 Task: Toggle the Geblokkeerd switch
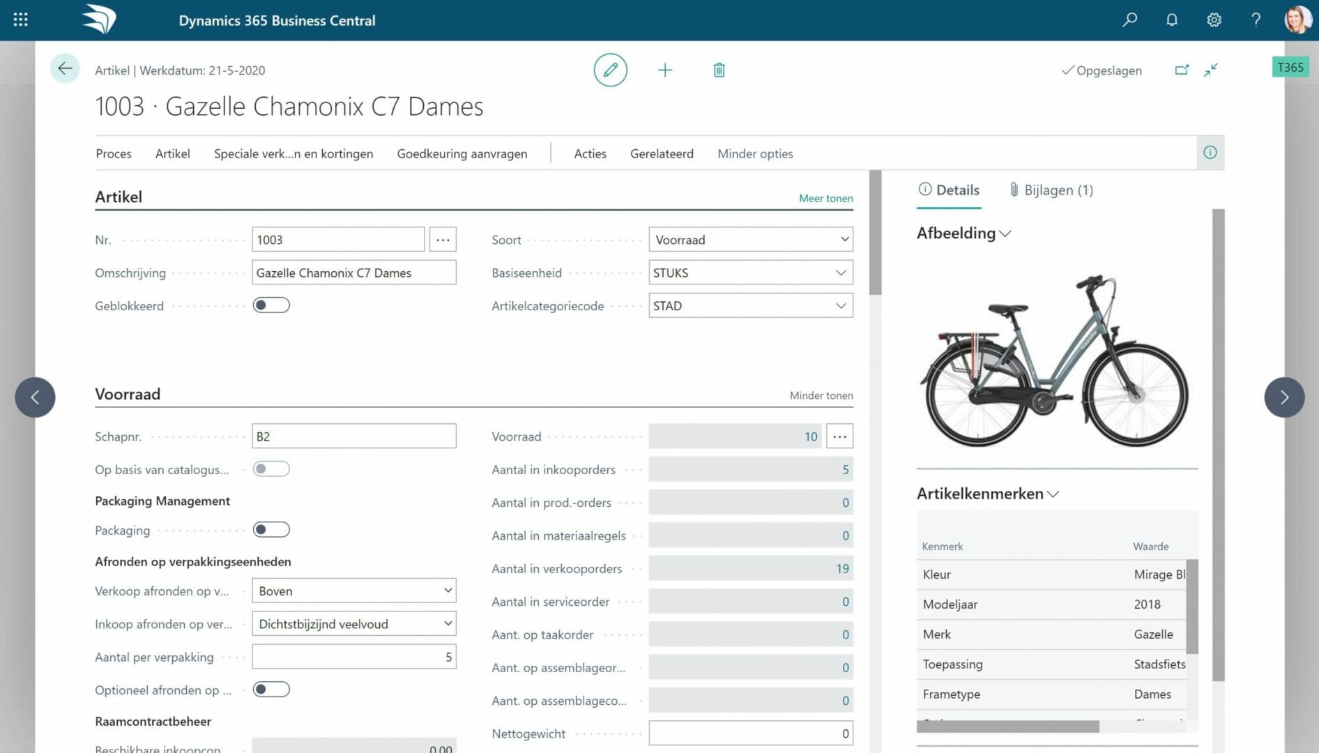pyautogui.click(x=271, y=305)
